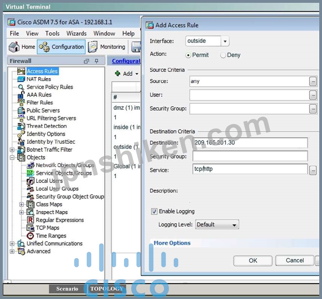Click the Source field containing any
Viewport: 322px width, 299px height.
click(249, 82)
